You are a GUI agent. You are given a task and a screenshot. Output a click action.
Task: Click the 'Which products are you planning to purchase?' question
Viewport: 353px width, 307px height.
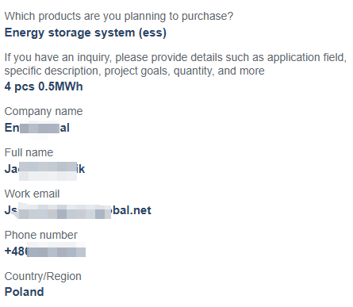click(x=119, y=17)
